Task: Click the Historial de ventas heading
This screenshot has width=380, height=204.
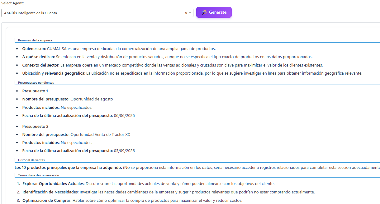Action: coord(31,160)
